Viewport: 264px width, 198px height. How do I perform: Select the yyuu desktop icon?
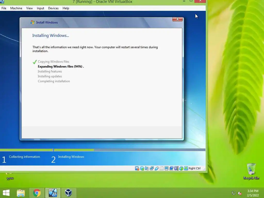(x=10, y=176)
